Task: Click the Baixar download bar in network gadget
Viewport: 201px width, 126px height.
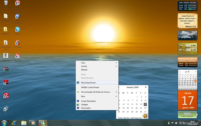Action: [x=193, y=63]
